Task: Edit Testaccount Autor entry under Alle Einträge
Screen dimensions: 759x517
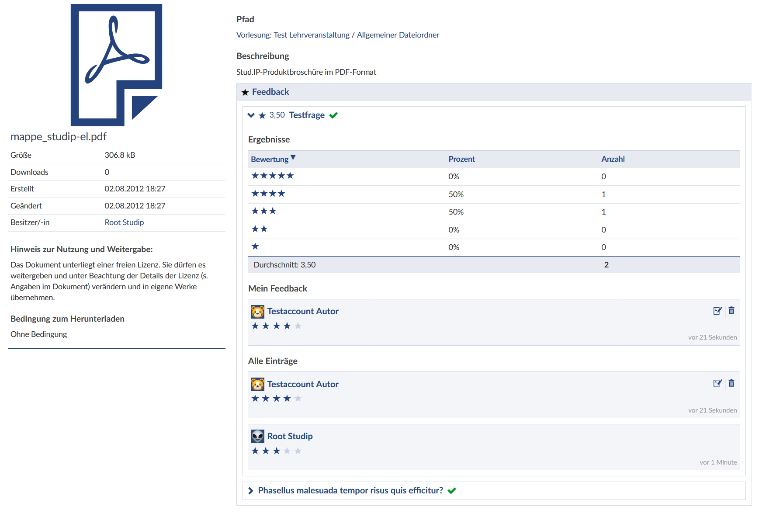Action: pos(717,383)
